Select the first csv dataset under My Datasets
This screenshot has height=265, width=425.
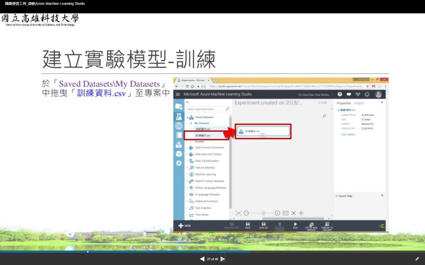click(x=203, y=129)
